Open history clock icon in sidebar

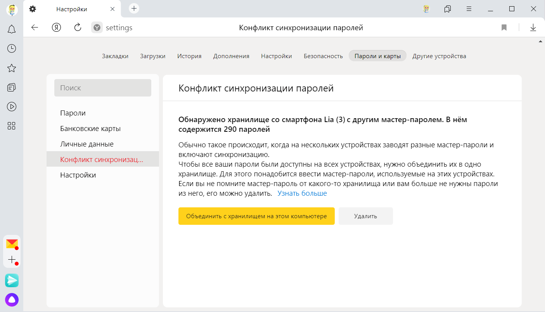[x=12, y=48]
